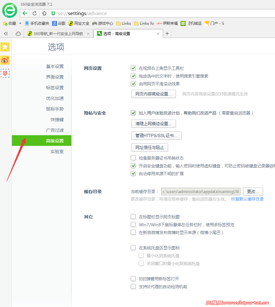Enable 在标题栏显示网页标题 checkbox
The height and width of the screenshot is (307, 275).
point(133,217)
